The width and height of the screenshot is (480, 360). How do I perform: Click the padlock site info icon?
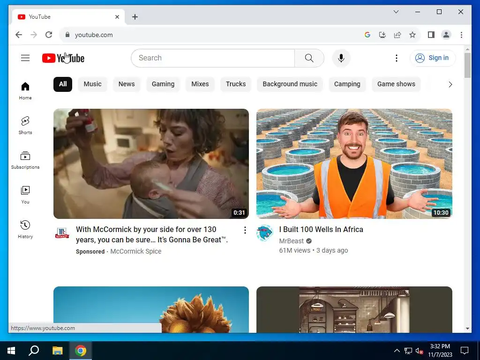point(67,35)
